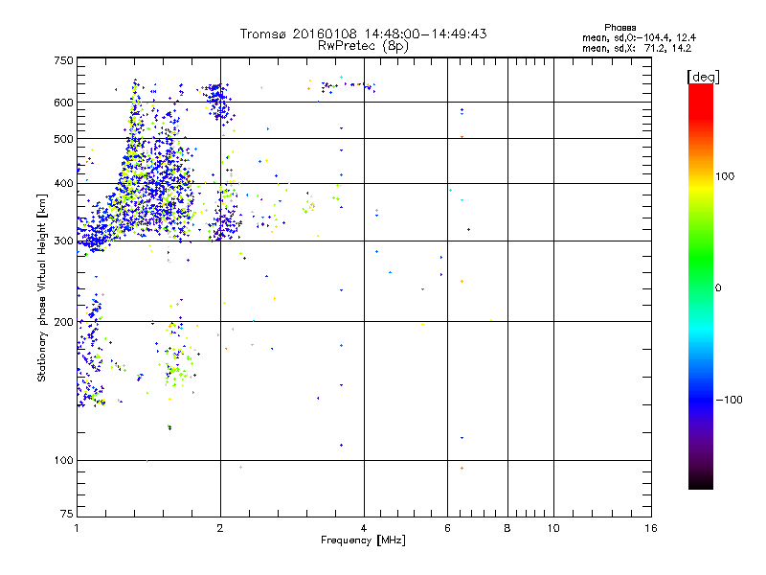Screen dimensions: 766x575
Task: Click the colorbar tick label '-100'
Action: coord(729,400)
